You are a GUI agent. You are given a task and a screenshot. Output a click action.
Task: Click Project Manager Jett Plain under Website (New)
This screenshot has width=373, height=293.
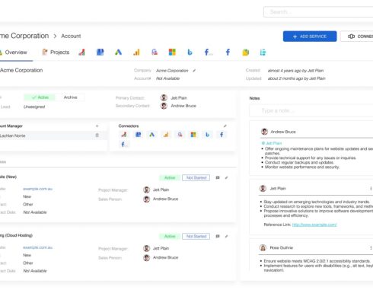coord(161,189)
